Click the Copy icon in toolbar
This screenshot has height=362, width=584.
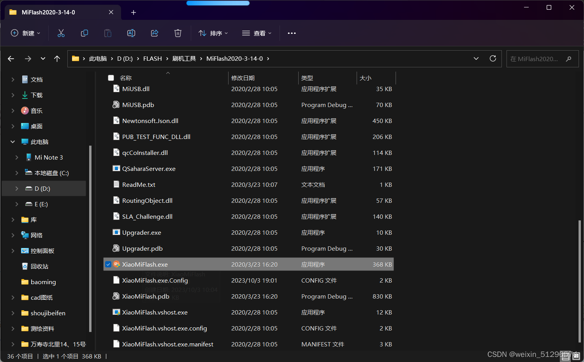click(x=84, y=33)
